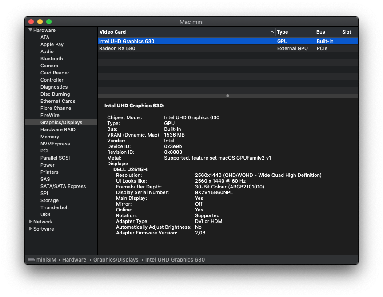Open USB in the sidebar

click(x=45, y=215)
